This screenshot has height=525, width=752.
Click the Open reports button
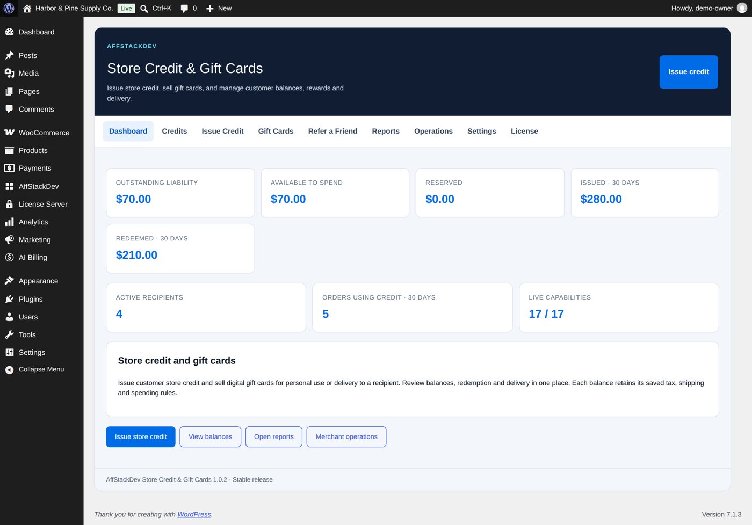[x=274, y=436]
